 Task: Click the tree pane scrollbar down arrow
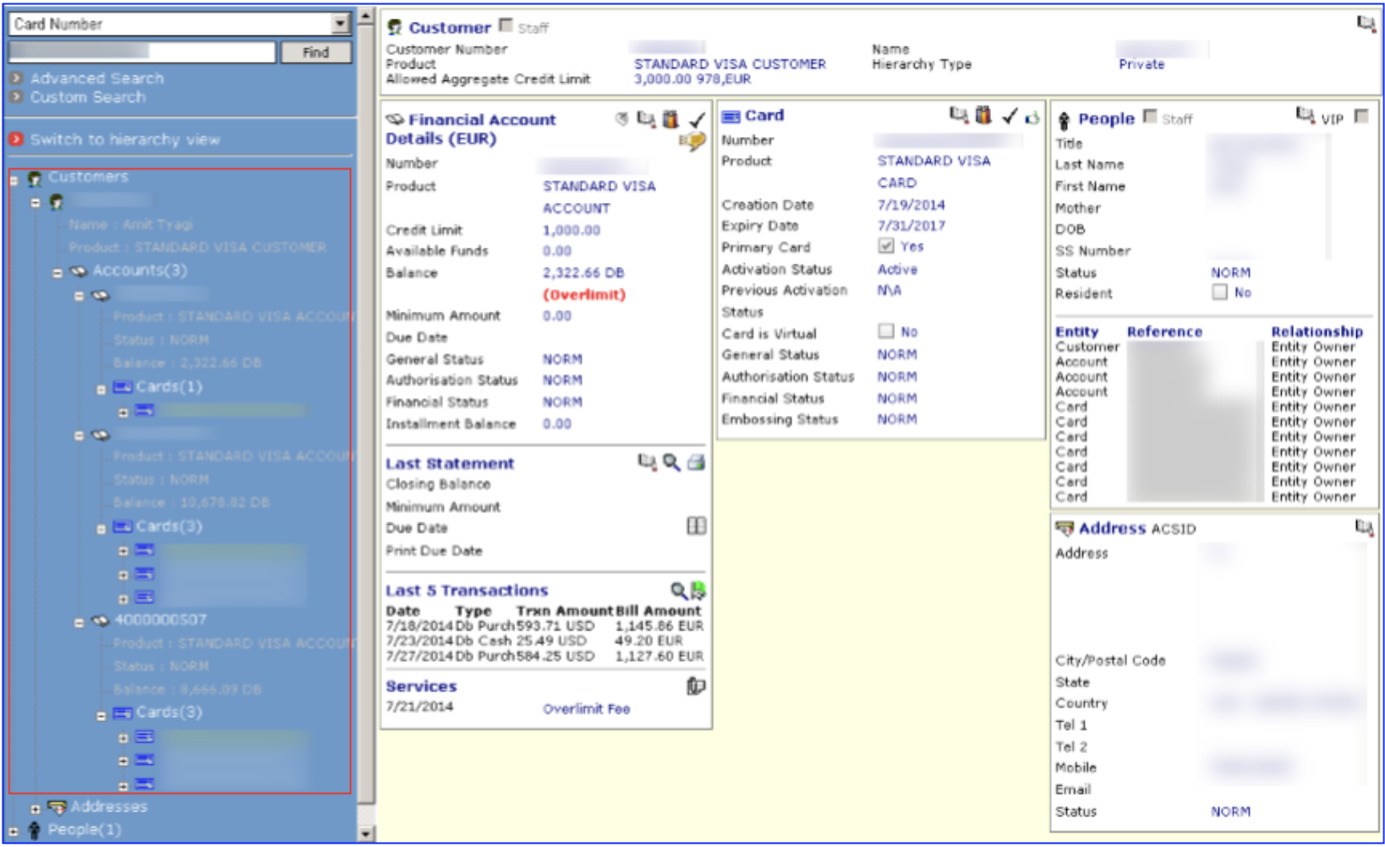click(x=366, y=833)
